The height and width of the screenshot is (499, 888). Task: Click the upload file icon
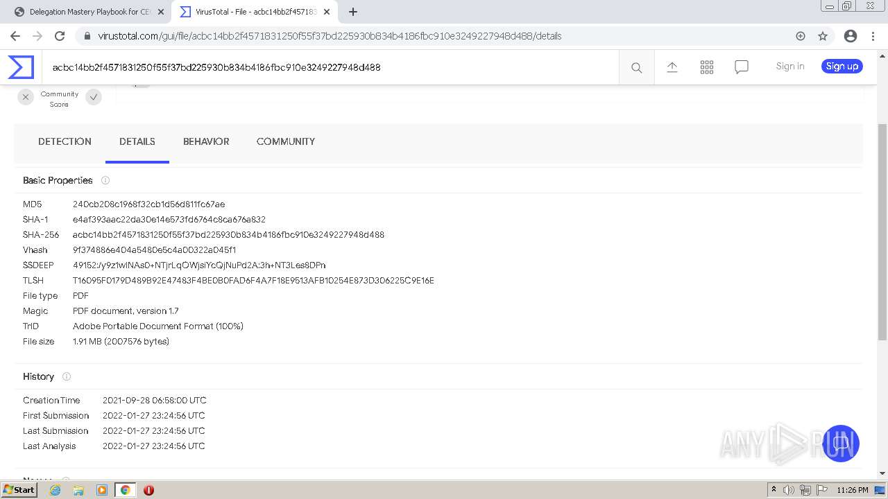672,67
